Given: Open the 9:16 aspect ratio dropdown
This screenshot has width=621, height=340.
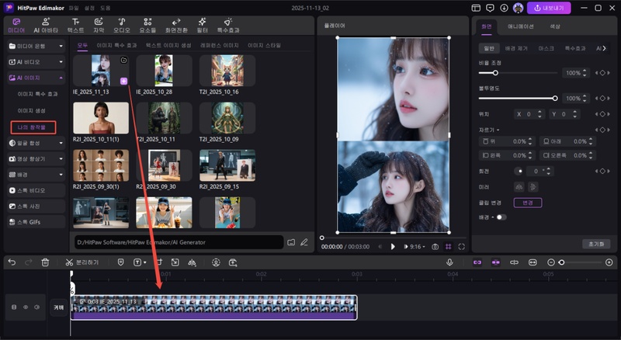Looking at the screenshot, I should 415,246.
